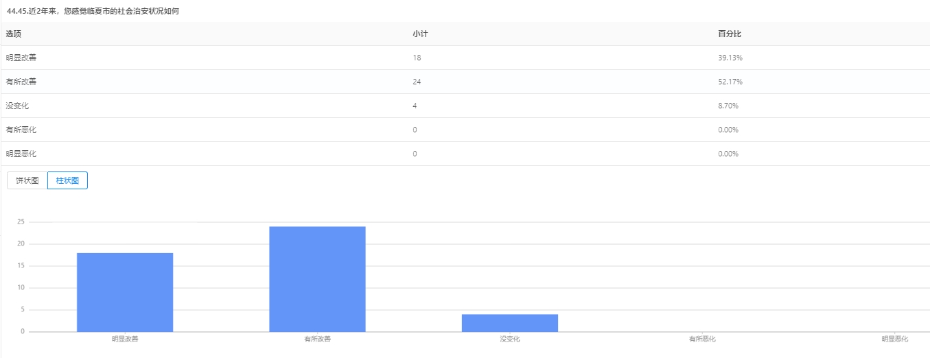Click the 52.17% percentage cell
This screenshot has width=930, height=358.
click(x=730, y=82)
